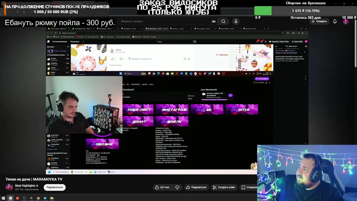Click the Twitch logo in the video
This screenshot has width=357, height=201.
click(48, 42)
